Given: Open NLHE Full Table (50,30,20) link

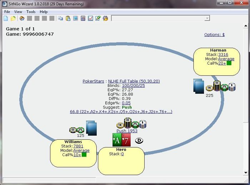Looking at the screenshot, I should 134,81.
